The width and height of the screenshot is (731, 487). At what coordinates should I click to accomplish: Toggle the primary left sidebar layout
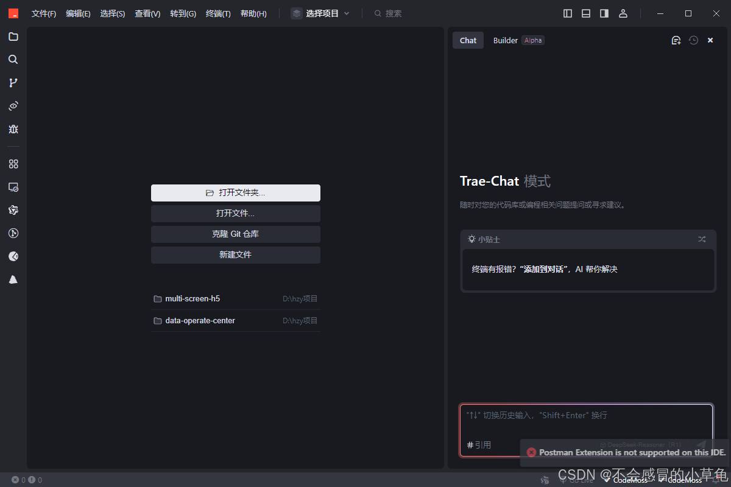tap(568, 13)
